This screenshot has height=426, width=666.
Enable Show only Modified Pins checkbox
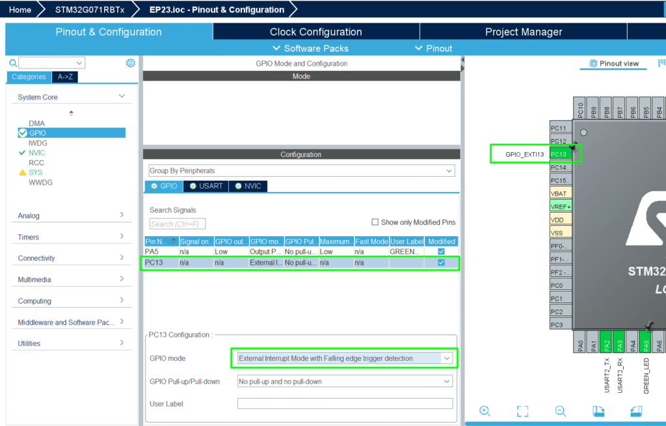tap(375, 222)
